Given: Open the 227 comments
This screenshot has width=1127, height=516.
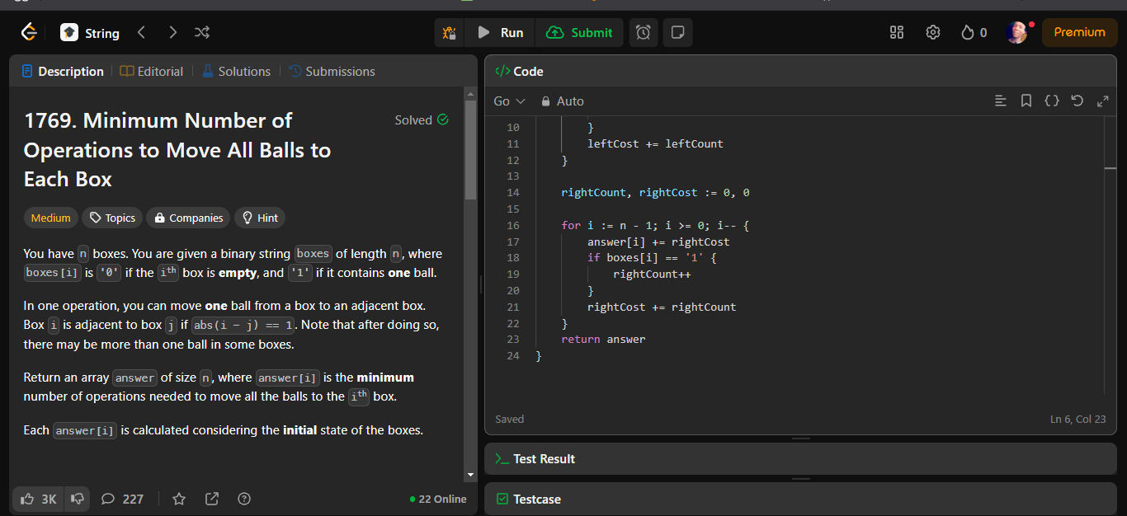Looking at the screenshot, I should [x=122, y=499].
